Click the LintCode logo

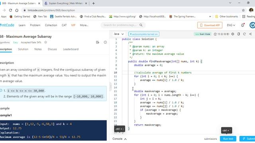click(x=7, y=25)
